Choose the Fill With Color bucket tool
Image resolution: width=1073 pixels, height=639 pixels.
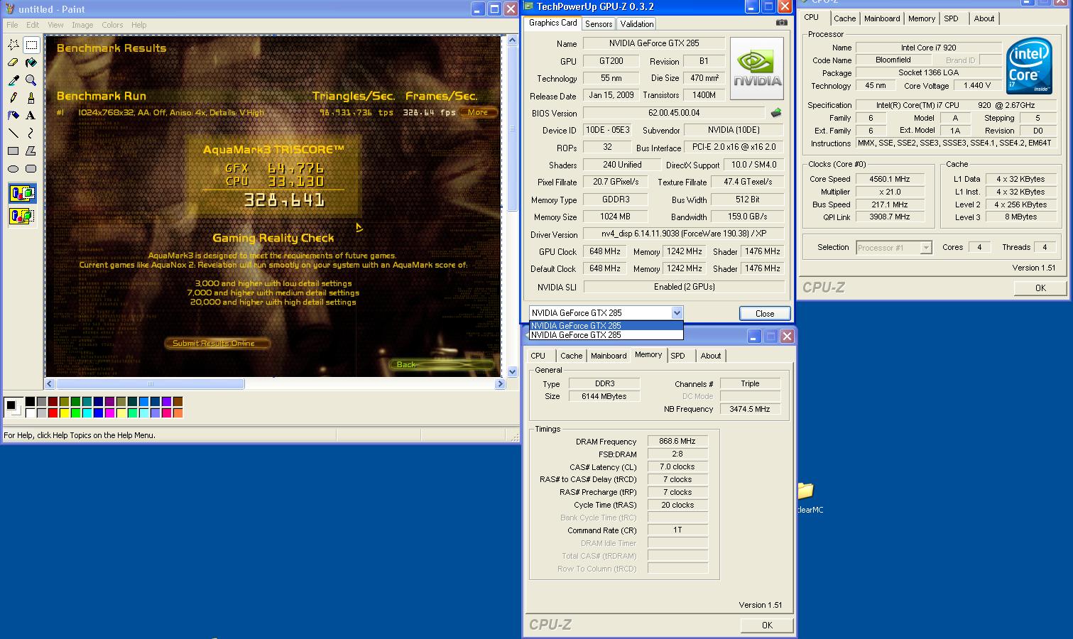[31, 62]
